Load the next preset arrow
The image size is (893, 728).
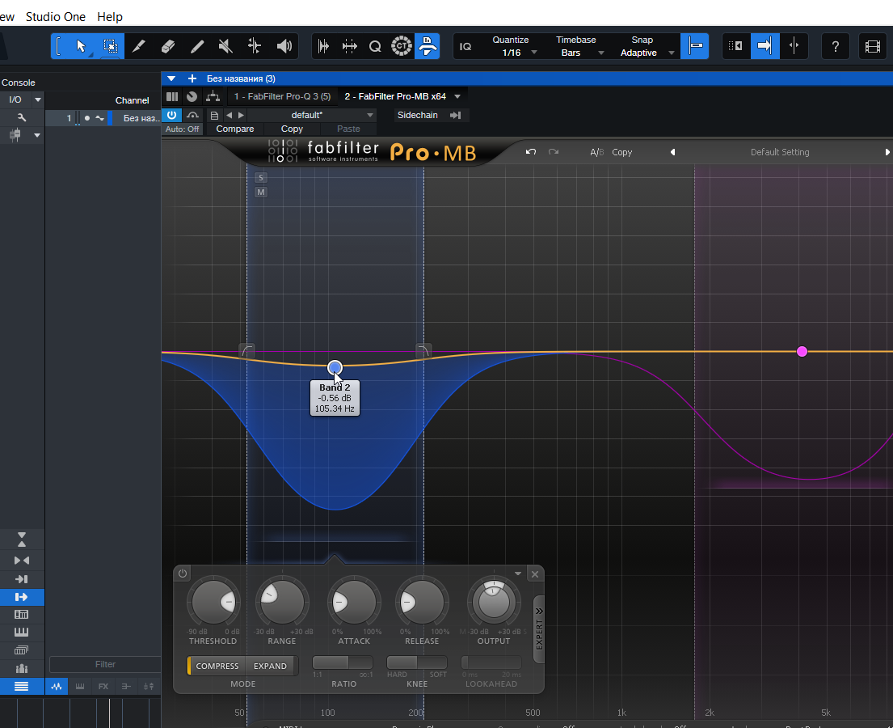[241, 115]
